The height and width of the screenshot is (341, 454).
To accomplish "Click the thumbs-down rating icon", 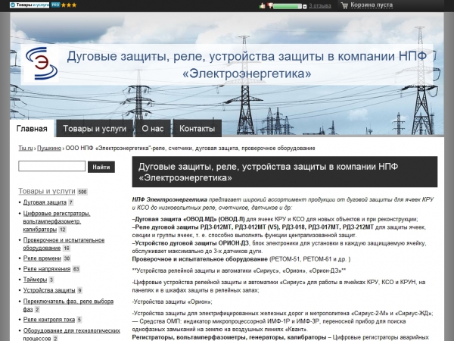I will click(270, 5).
